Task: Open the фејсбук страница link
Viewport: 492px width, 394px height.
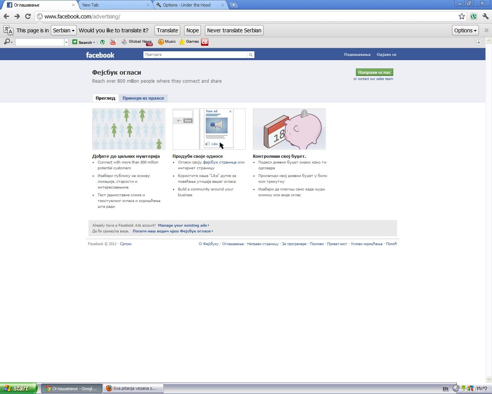Action: [x=219, y=162]
